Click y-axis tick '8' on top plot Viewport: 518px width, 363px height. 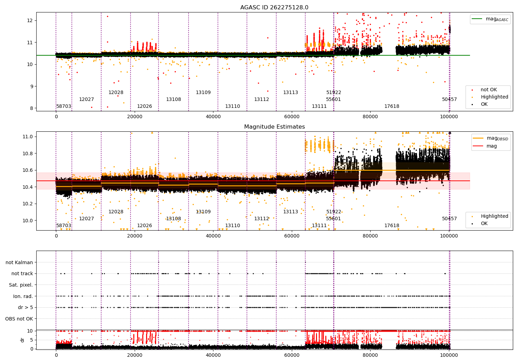[x=31, y=108]
